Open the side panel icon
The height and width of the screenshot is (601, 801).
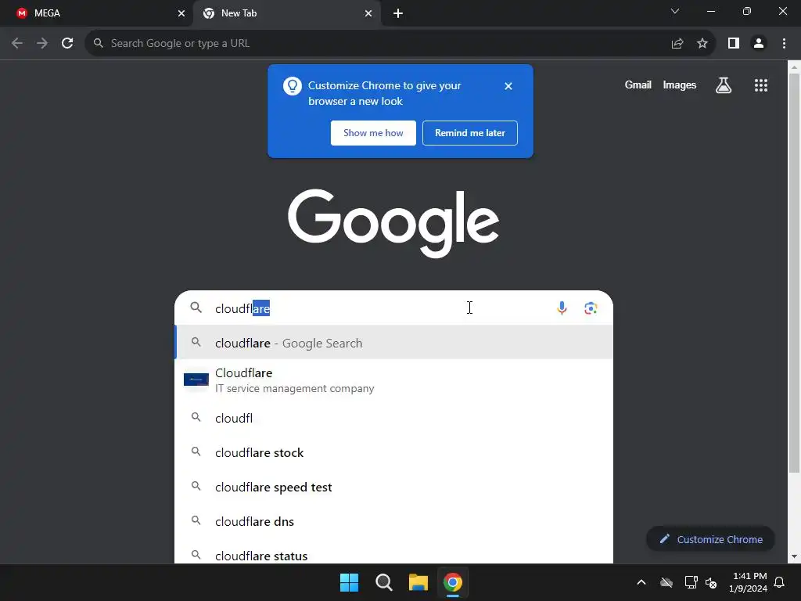click(x=734, y=44)
